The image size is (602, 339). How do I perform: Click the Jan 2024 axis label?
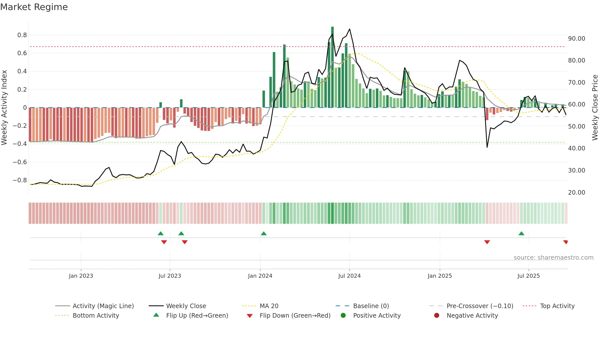pos(260,276)
